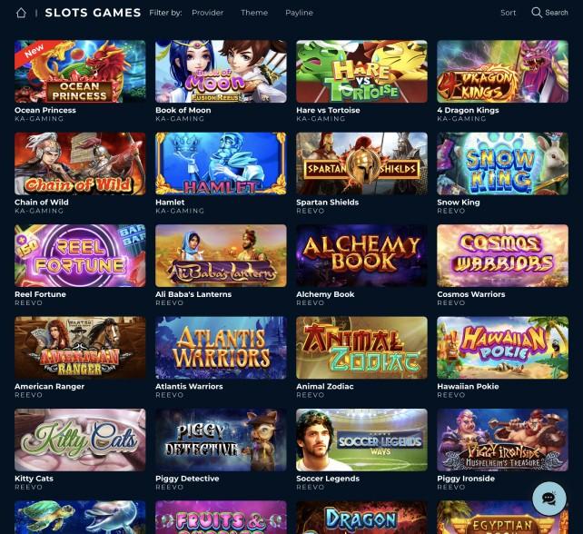Open the Piggy Detective title link

tap(187, 479)
